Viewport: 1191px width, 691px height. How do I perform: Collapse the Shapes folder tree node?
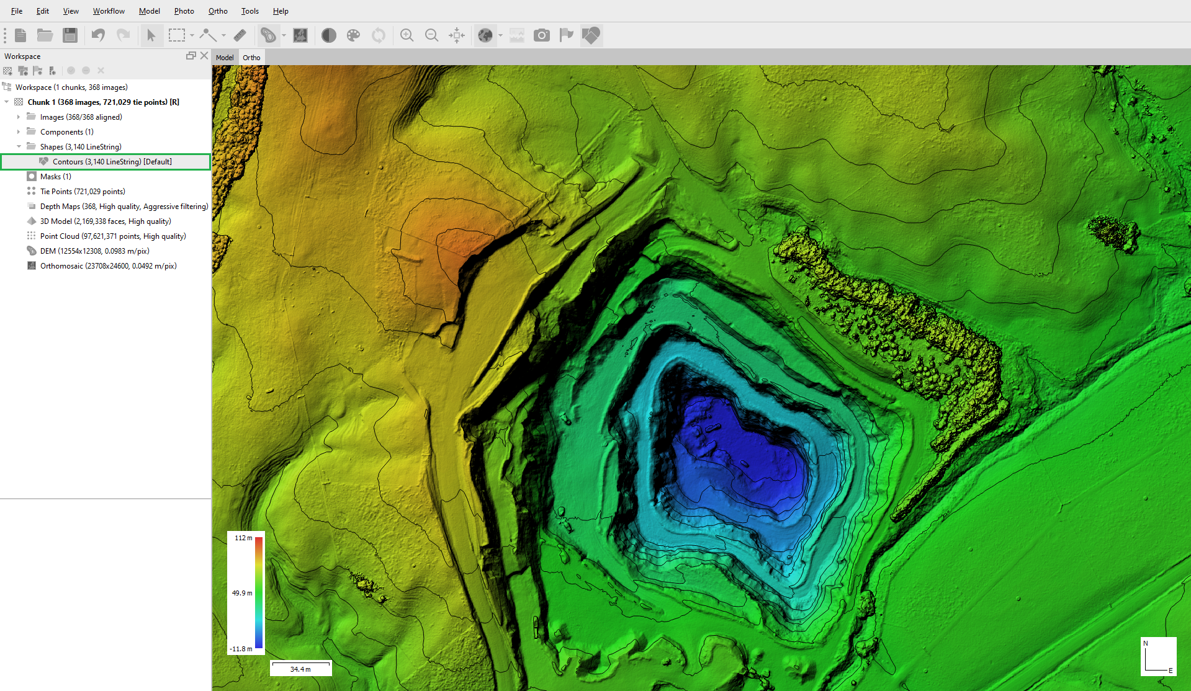[19, 146]
